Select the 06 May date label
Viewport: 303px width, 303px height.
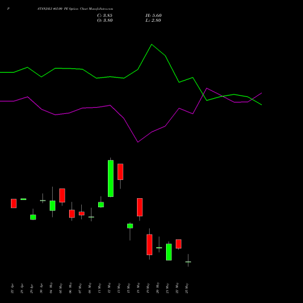point(70,288)
